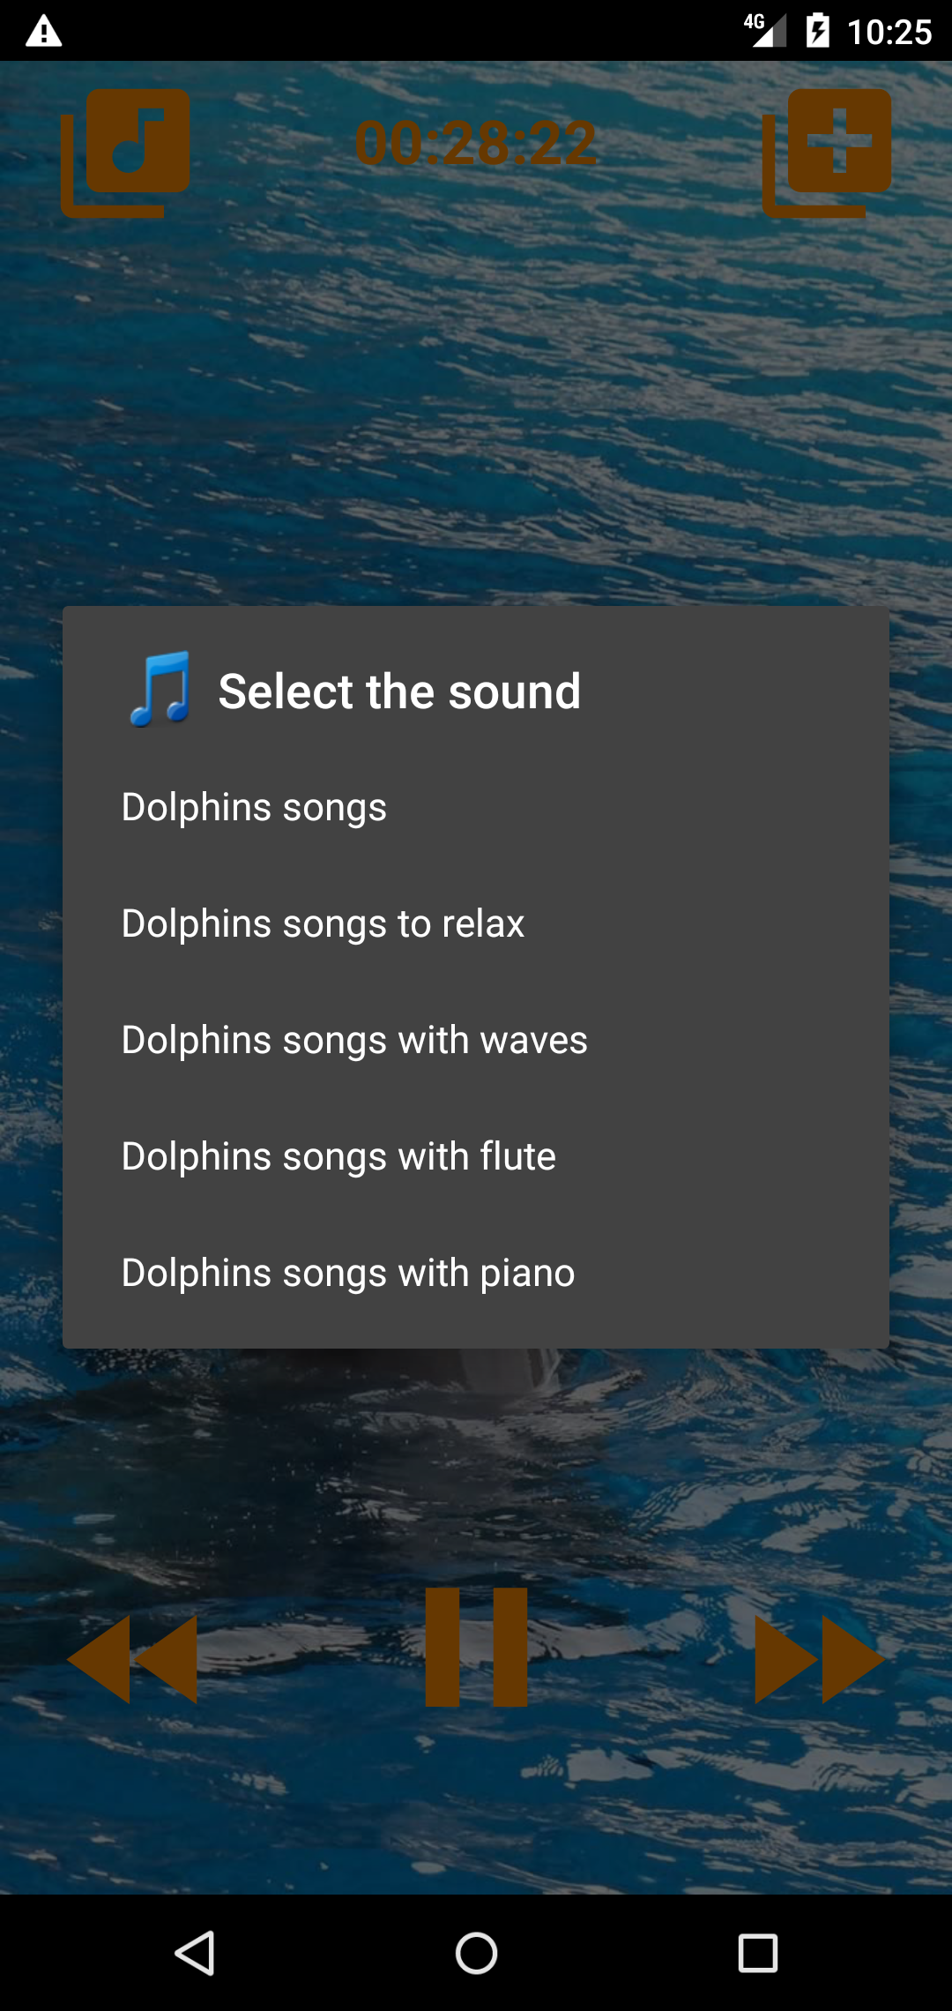Skip forward to the next sound
This screenshot has height=2011, width=952.
point(820,1658)
